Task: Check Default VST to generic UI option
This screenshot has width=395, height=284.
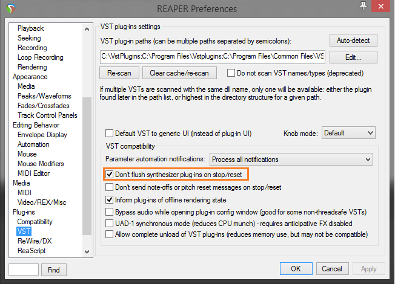Action: [x=110, y=133]
